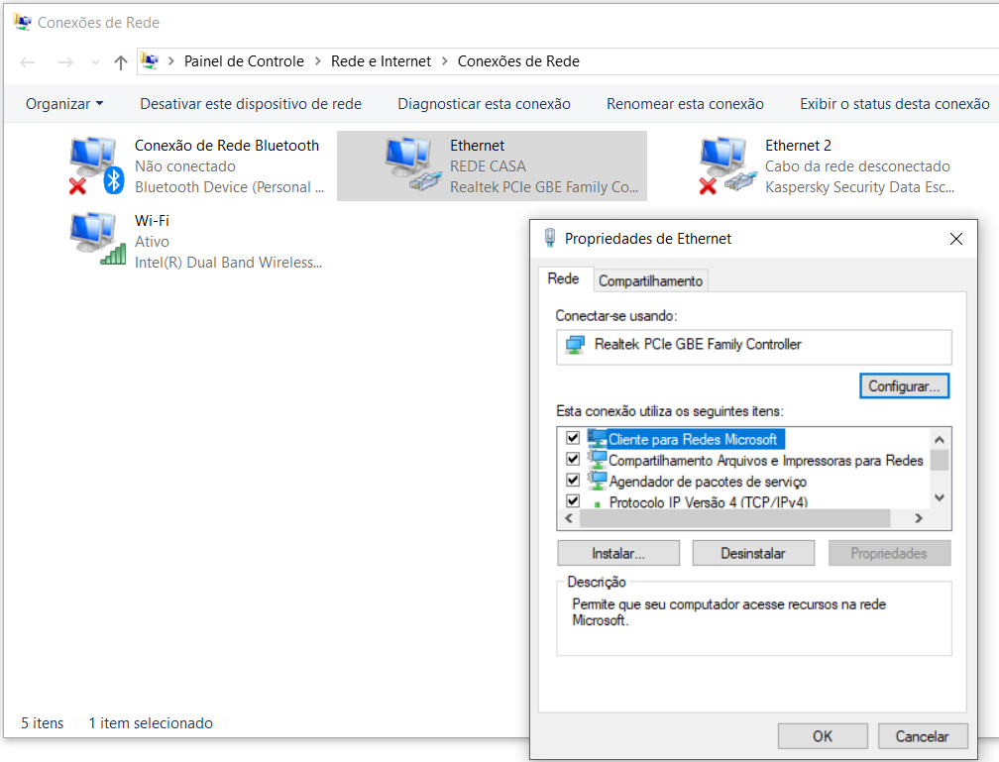
Task: Click Realtek controller adapter icon in dialog
Action: [x=575, y=345]
